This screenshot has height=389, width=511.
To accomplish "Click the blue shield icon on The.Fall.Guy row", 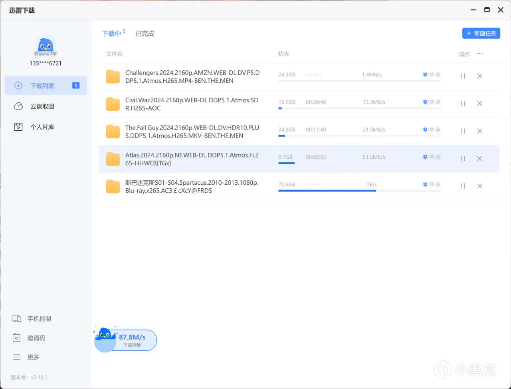I will (x=425, y=130).
